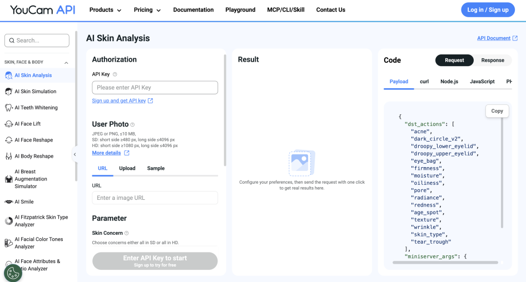The height and width of the screenshot is (282, 526).
Task: Open AI Skin Simulation in sidebar
Action: click(36, 92)
